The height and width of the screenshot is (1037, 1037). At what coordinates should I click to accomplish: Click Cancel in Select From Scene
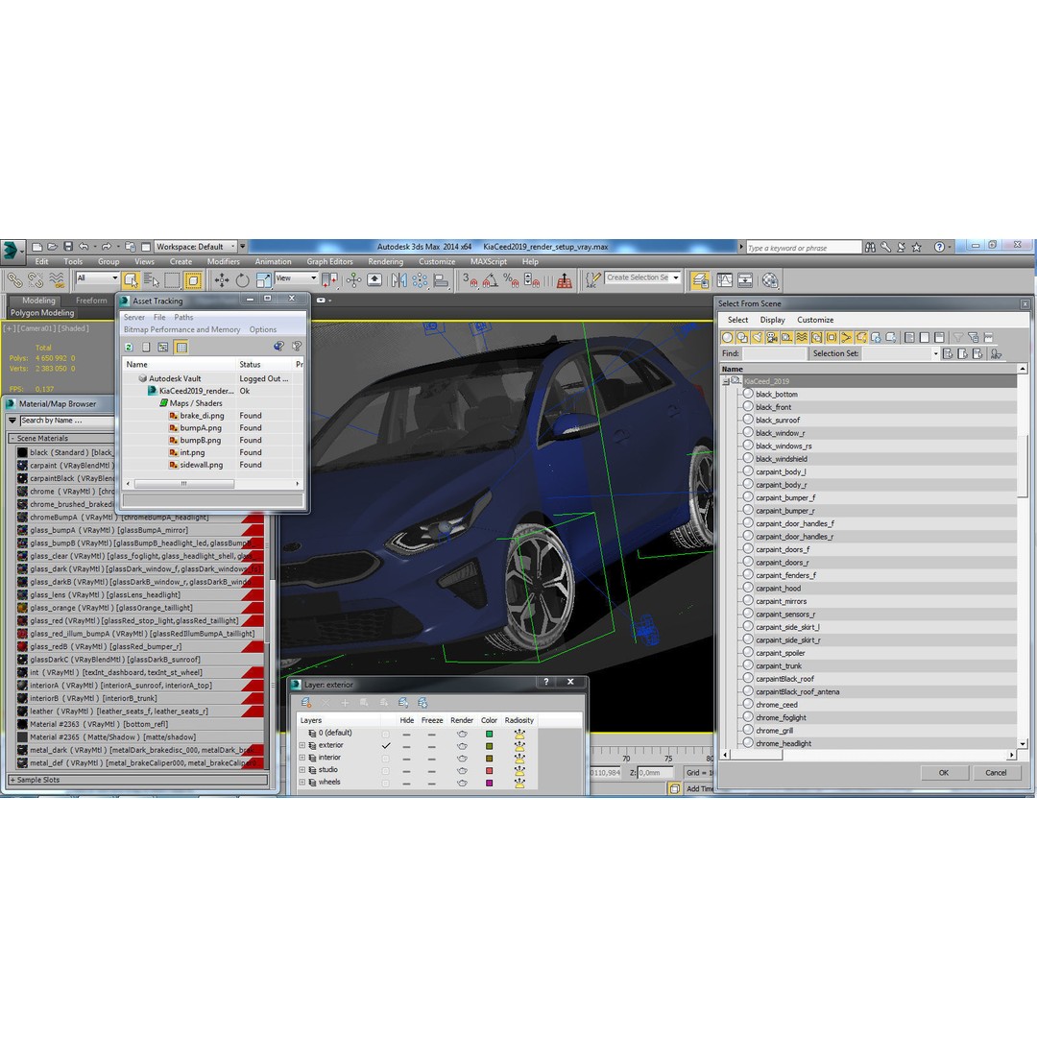(996, 772)
